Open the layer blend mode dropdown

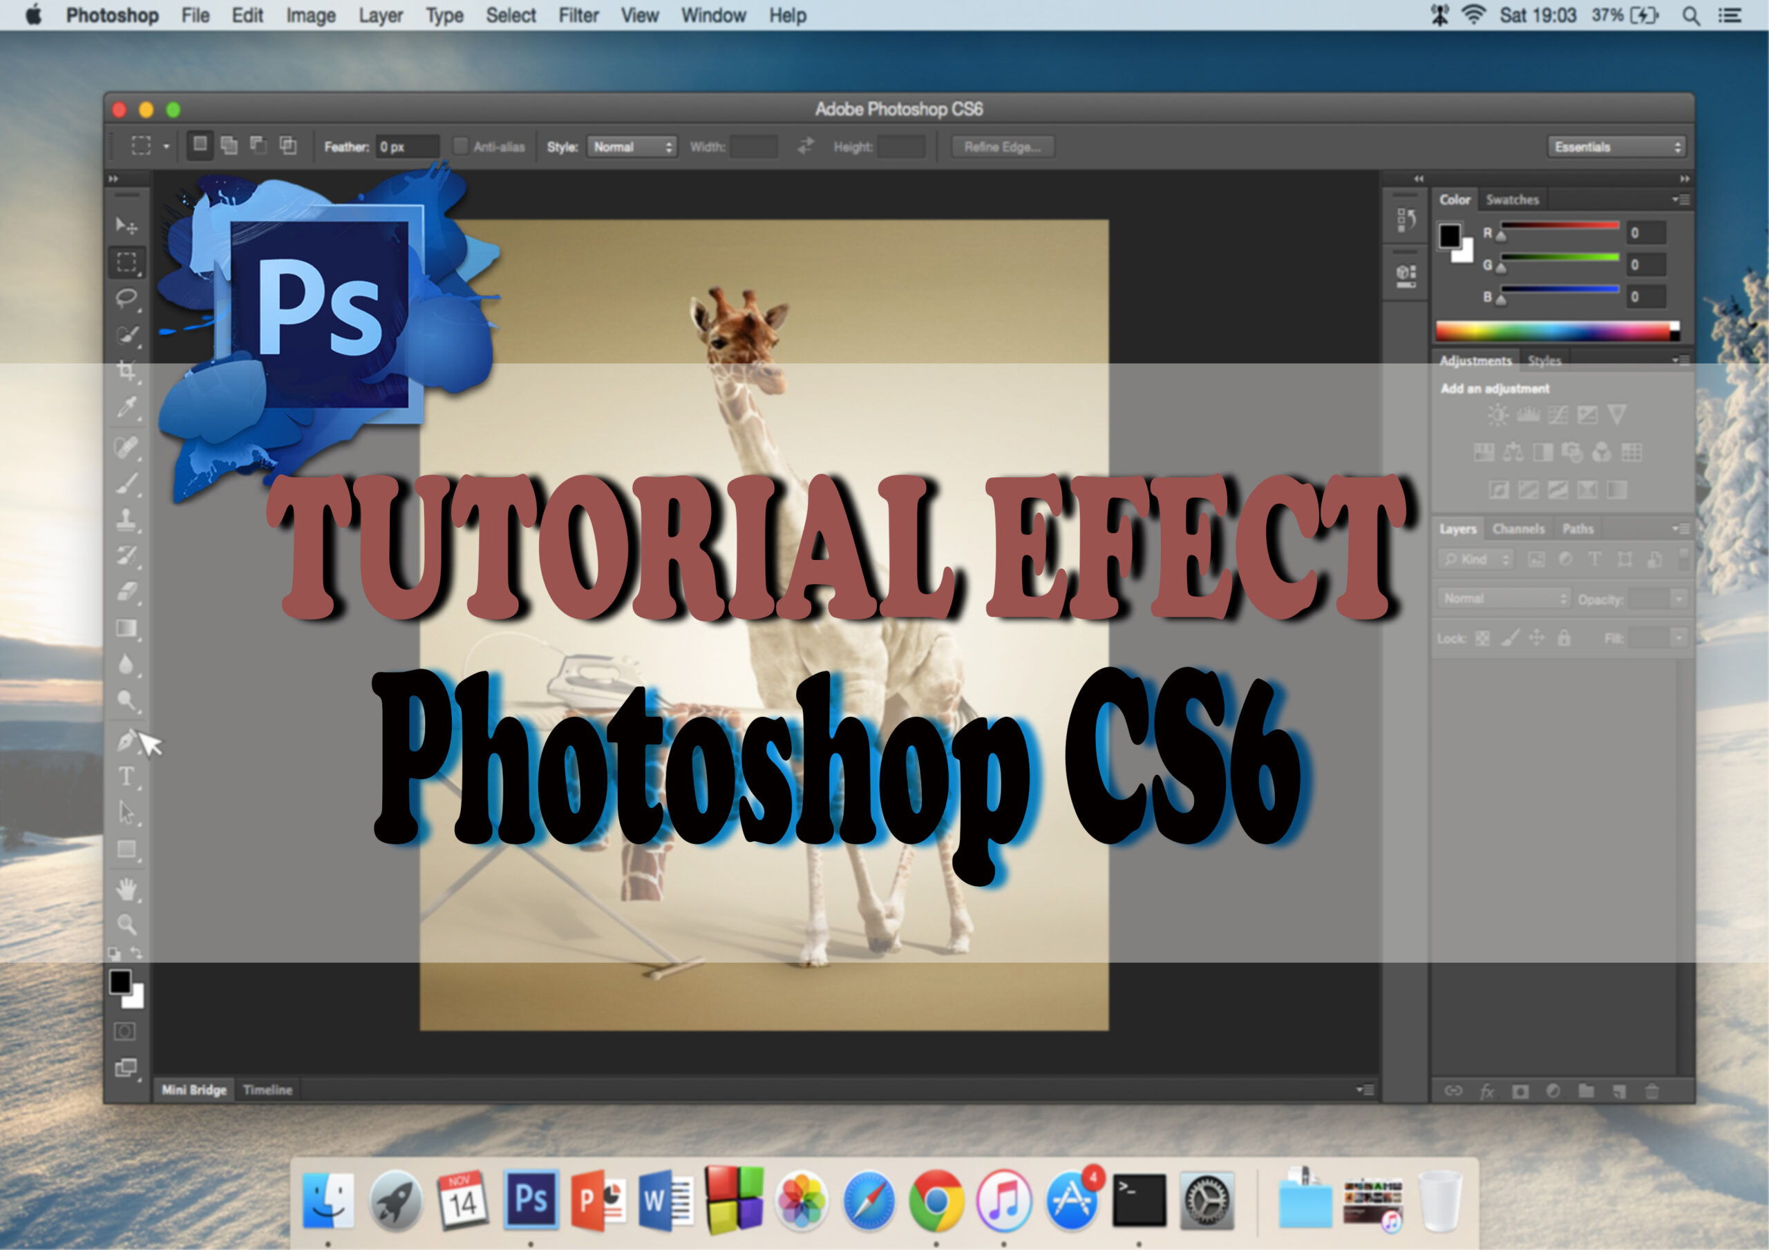click(1503, 599)
